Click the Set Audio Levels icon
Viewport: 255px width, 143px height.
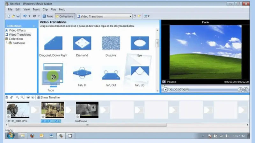[x=6, y=97]
